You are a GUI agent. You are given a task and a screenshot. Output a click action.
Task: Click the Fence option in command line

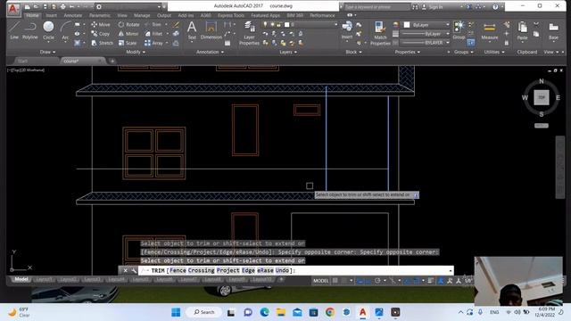tap(178, 270)
